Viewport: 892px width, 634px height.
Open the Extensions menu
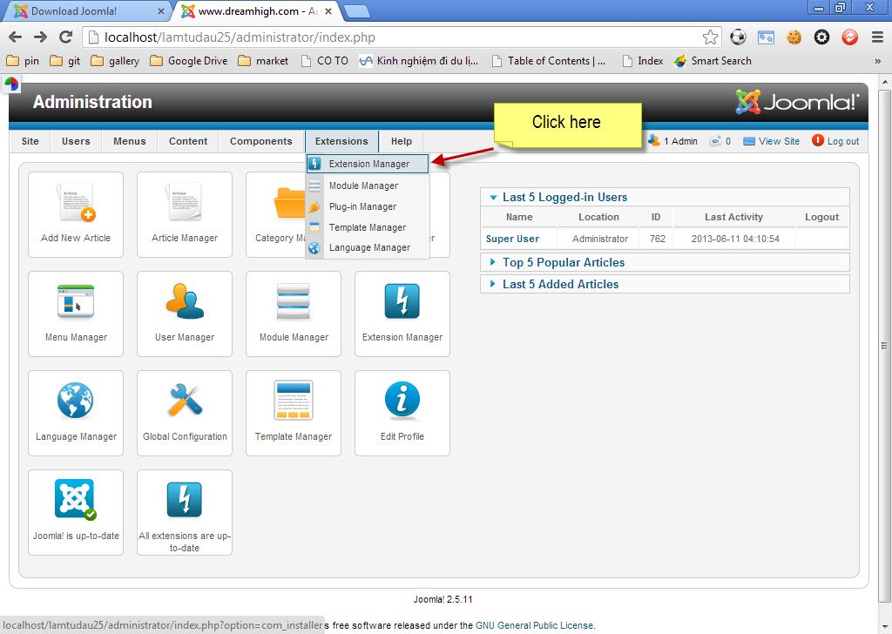[341, 140]
